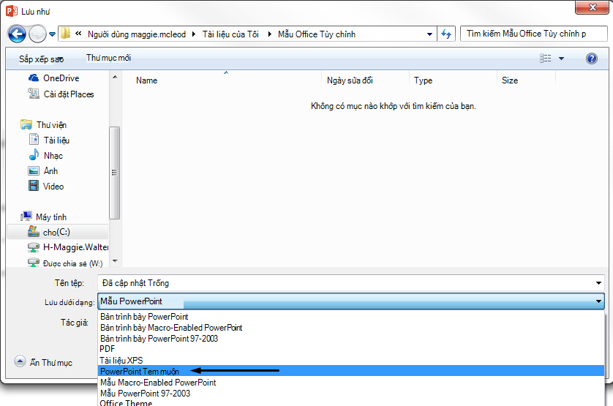Click the refresh icon next to address bar
The image size is (613, 406).
point(446,34)
